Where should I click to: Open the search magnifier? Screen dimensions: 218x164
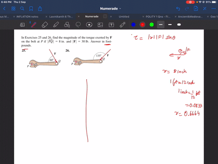22,9
